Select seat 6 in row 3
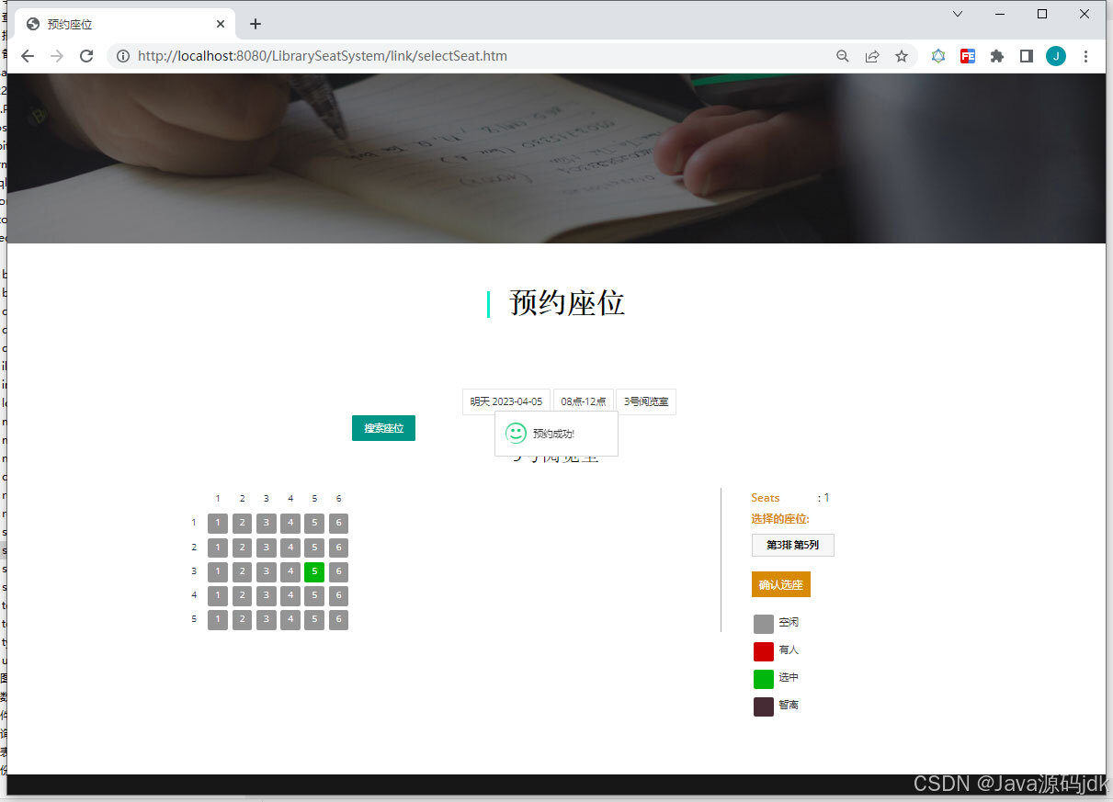 click(338, 571)
